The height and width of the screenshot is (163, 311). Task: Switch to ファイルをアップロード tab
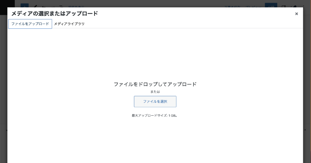pyautogui.click(x=30, y=24)
